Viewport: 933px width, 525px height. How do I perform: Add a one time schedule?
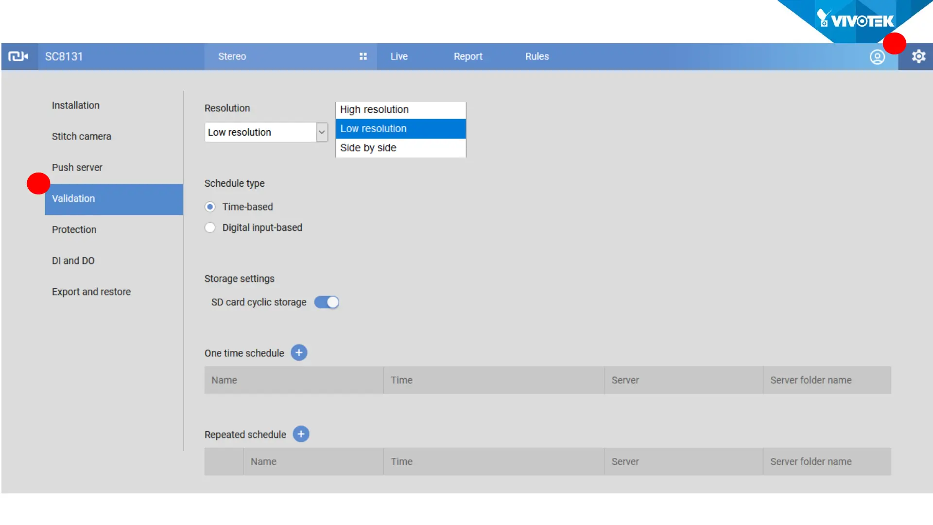coord(299,353)
